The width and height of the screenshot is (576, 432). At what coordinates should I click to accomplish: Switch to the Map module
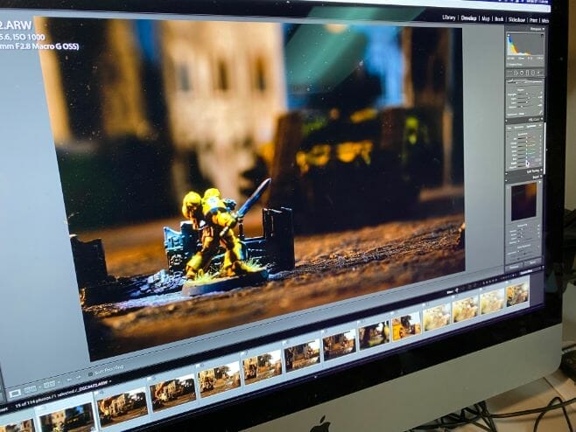click(x=486, y=18)
